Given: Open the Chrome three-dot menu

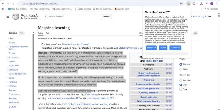Looking at the screenshot, I should pos(217,4).
